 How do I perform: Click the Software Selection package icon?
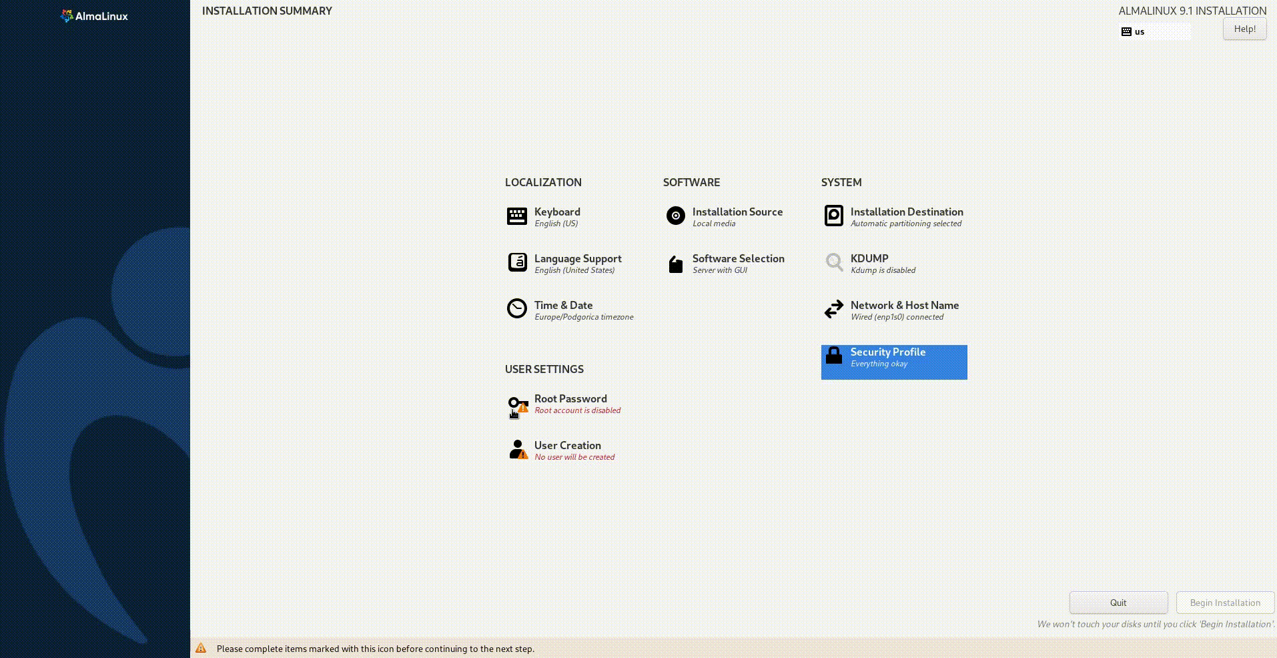(675, 264)
